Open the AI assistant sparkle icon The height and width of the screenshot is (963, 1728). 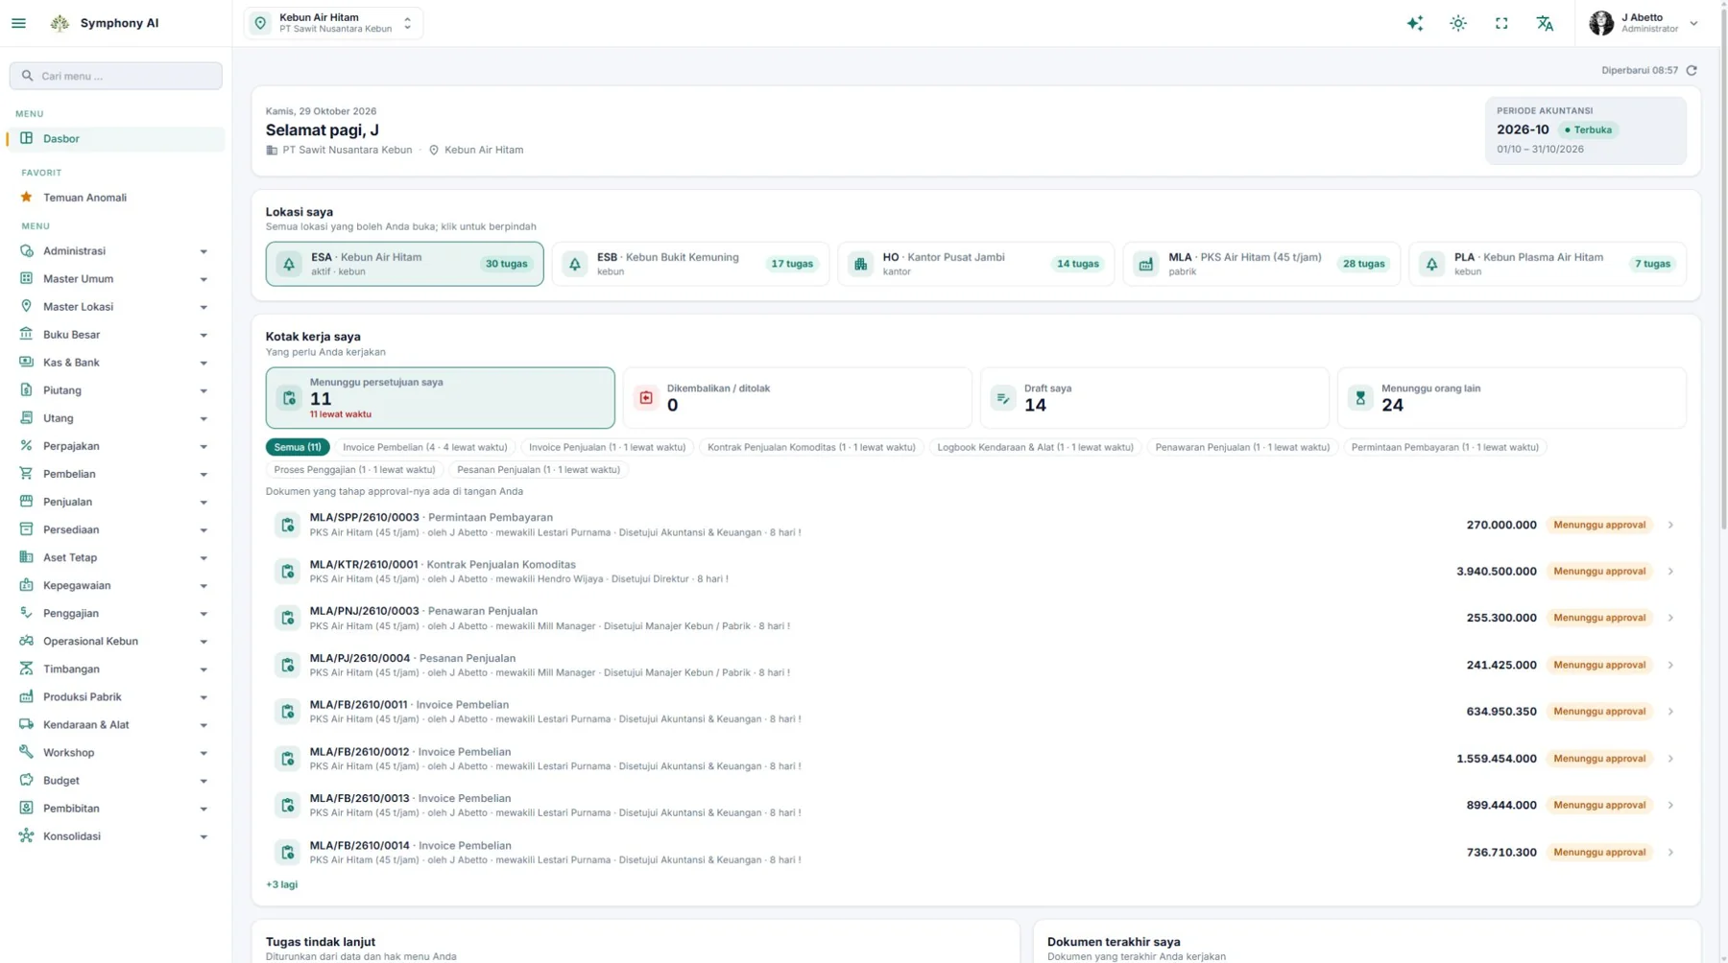[1415, 23]
